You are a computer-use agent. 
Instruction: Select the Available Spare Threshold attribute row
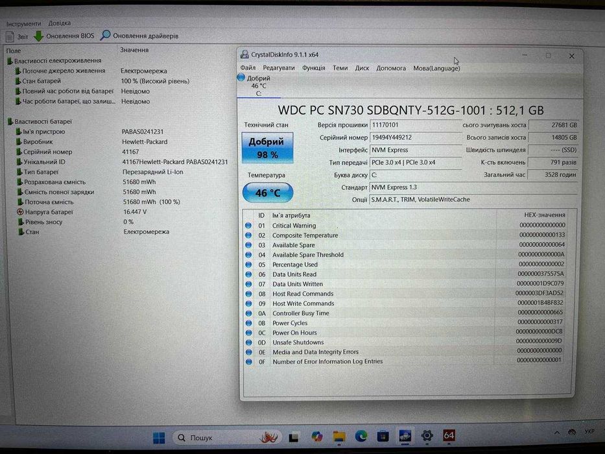coord(406,255)
